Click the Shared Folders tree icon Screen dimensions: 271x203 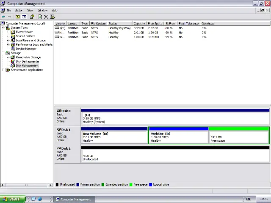(13, 36)
